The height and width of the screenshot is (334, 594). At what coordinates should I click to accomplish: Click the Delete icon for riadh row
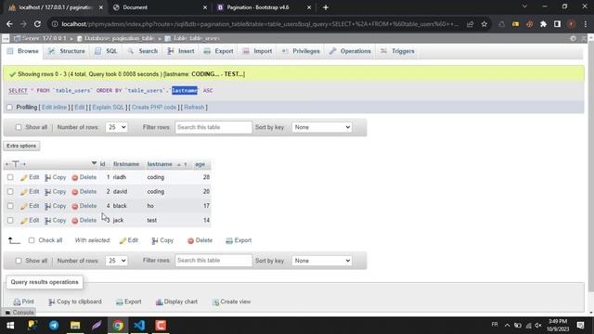click(74, 177)
